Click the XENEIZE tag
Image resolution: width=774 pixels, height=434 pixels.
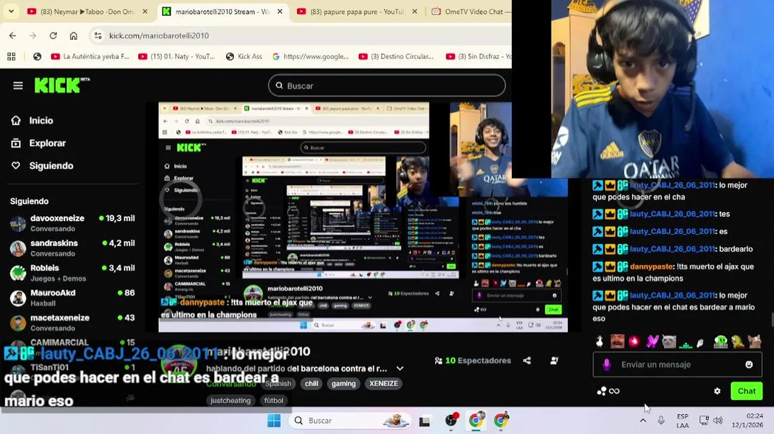tap(383, 383)
